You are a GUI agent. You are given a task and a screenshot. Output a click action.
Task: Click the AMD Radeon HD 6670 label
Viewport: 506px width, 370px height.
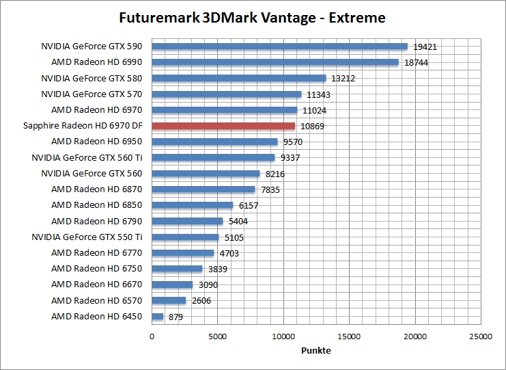coord(96,285)
